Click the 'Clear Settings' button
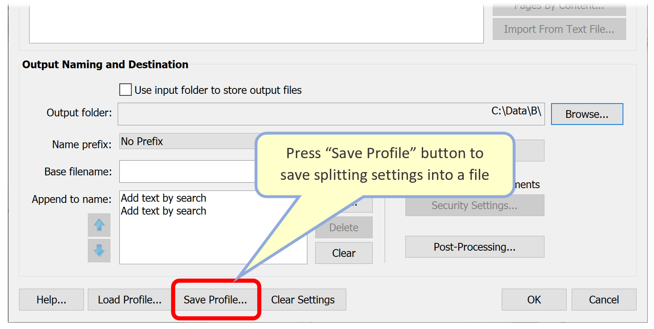 [303, 300]
